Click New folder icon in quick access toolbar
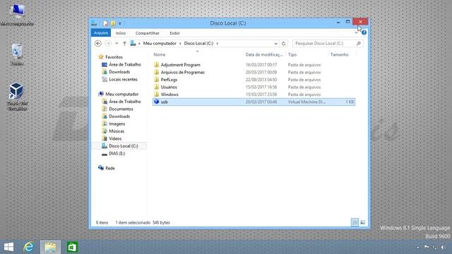The width and height of the screenshot is (452, 254). pyautogui.click(x=113, y=23)
